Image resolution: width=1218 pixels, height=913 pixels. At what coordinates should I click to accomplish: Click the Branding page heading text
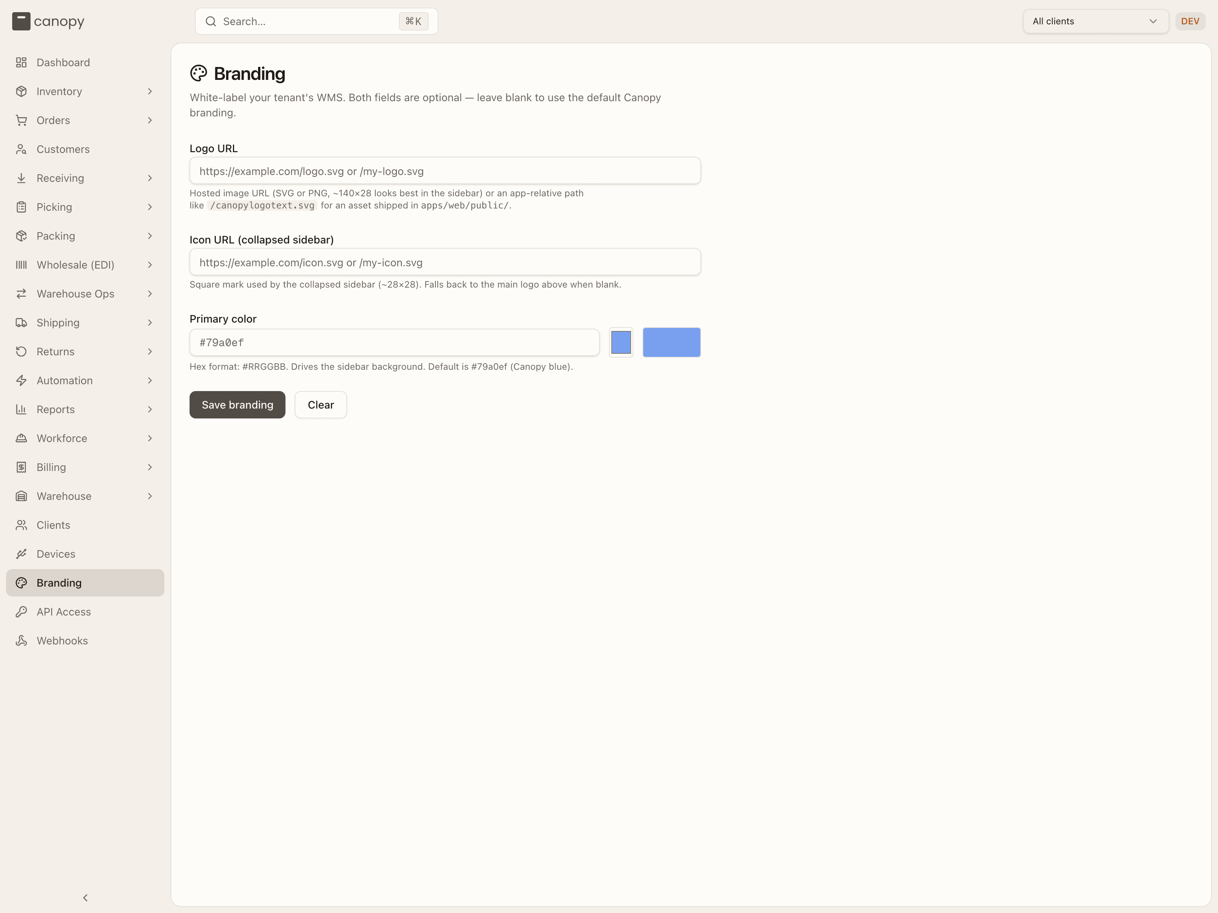tap(249, 73)
